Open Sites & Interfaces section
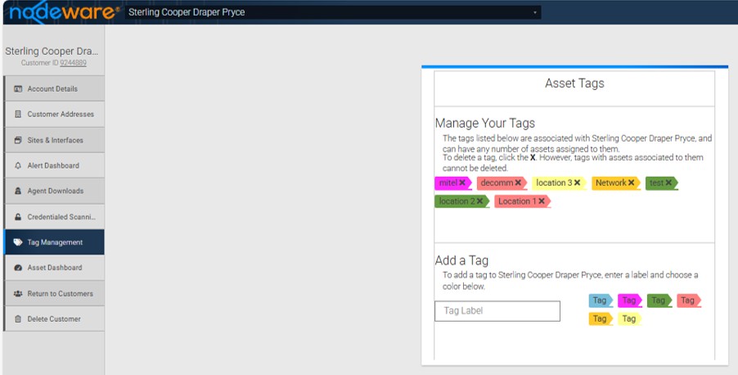738x375 pixels. pos(54,140)
